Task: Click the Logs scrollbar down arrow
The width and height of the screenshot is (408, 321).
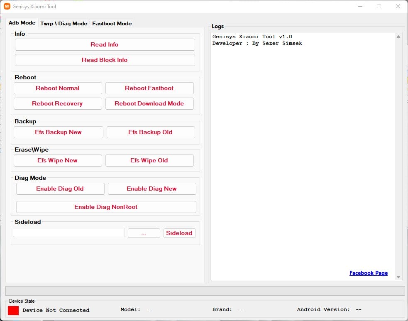Action: [x=398, y=277]
